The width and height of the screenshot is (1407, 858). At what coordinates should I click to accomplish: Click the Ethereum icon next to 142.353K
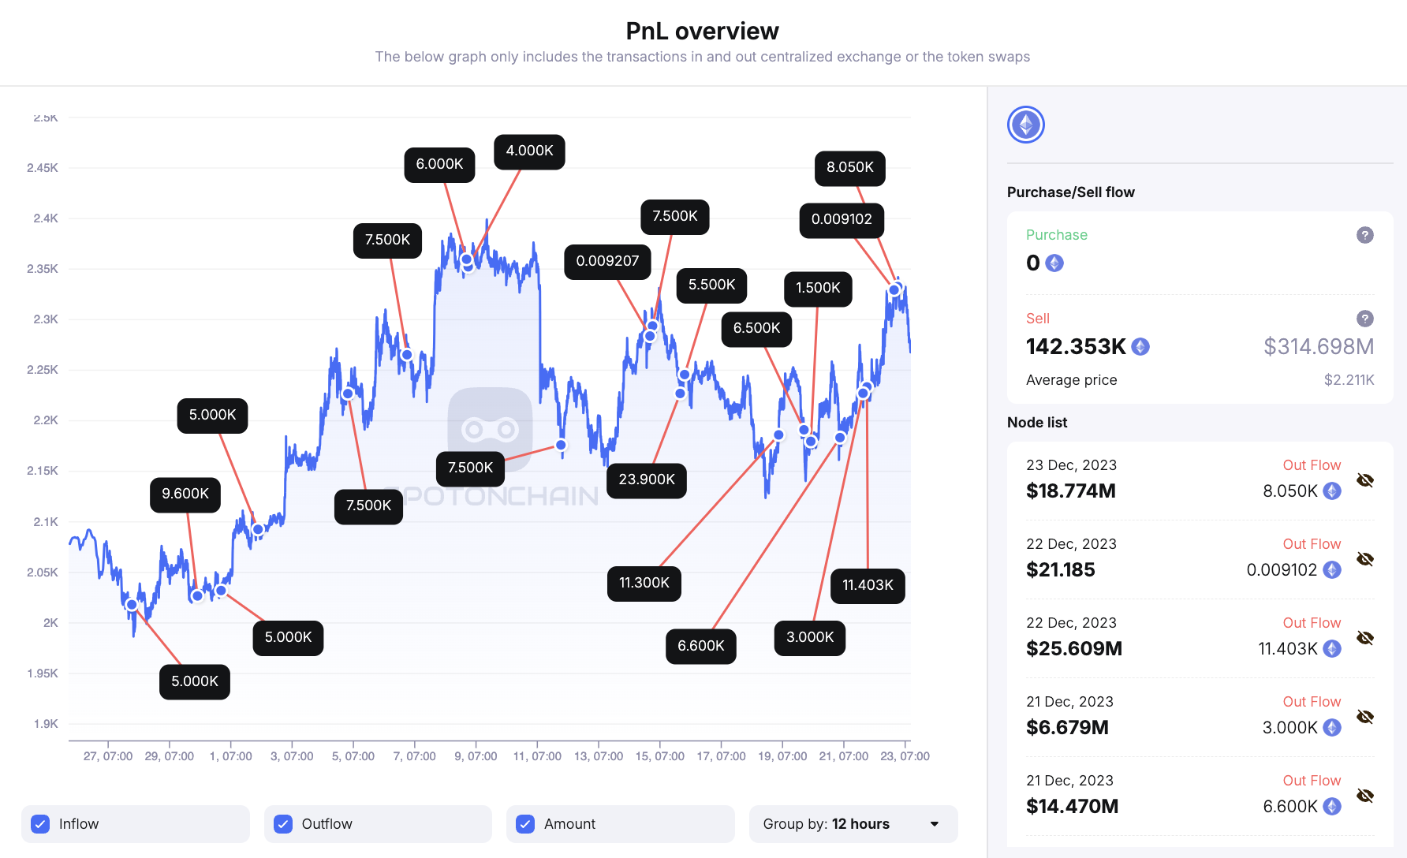tap(1140, 346)
